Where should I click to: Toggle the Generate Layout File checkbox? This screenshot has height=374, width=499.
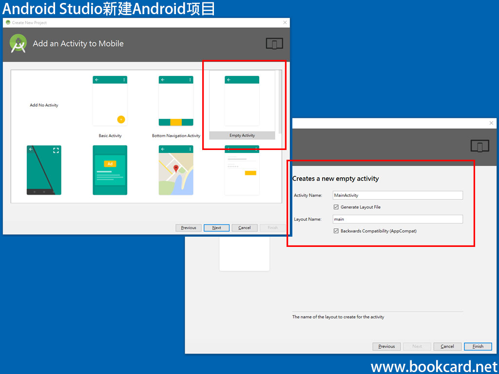[x=336, y=206]
